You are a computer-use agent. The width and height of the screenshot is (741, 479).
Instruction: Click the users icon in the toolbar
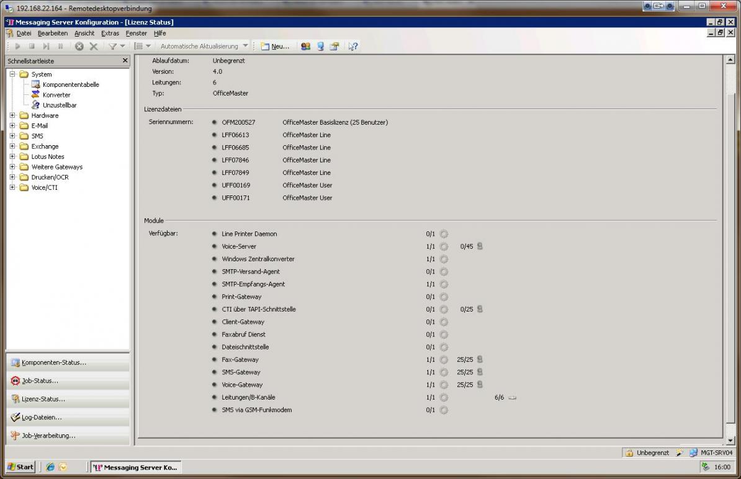pos(305,46)
